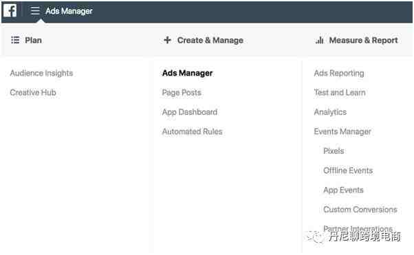Open the hamburger menu icon
The height and width of the screenshot is (255, 414).
click(x=35, y=11)
